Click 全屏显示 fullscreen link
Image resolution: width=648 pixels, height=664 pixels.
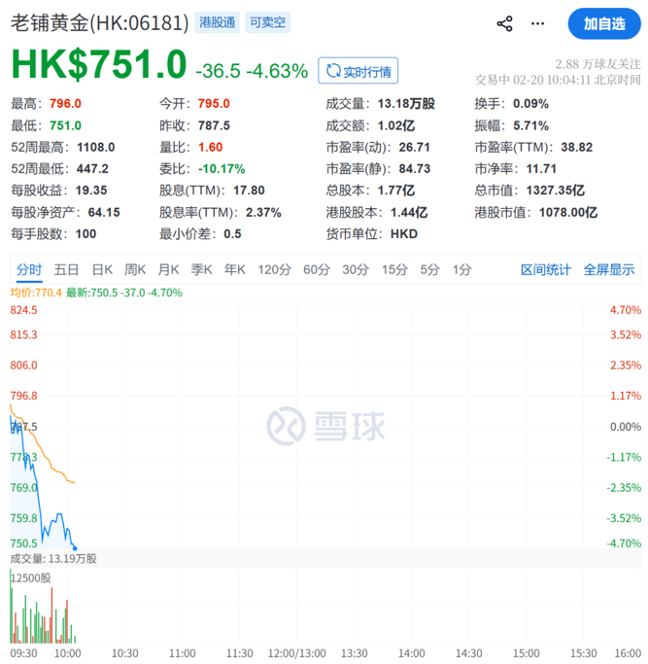pyautogui.click(x=609, y=269)
